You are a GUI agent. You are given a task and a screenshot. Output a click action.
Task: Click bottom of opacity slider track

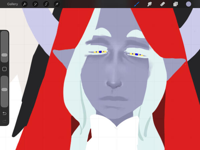[x=4, y=105]
